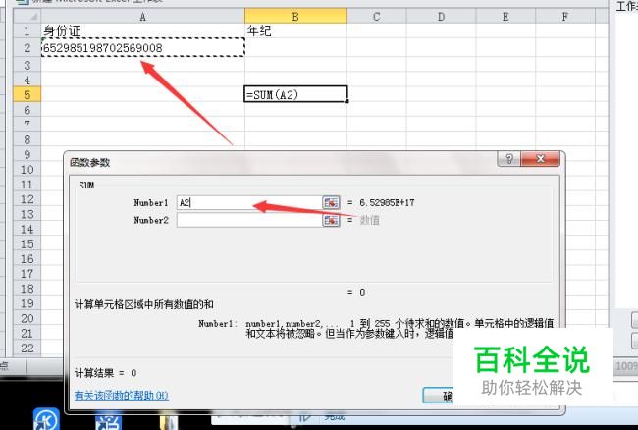The width and height of the screenshot is (638, 430).
Task: Select row 2 header
Action: click(x=27, y=48)
